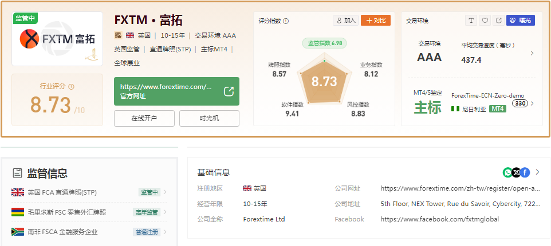
Task: Open 南非 FSCA 金融服务企业 row
Action: (x=89, y=232)
